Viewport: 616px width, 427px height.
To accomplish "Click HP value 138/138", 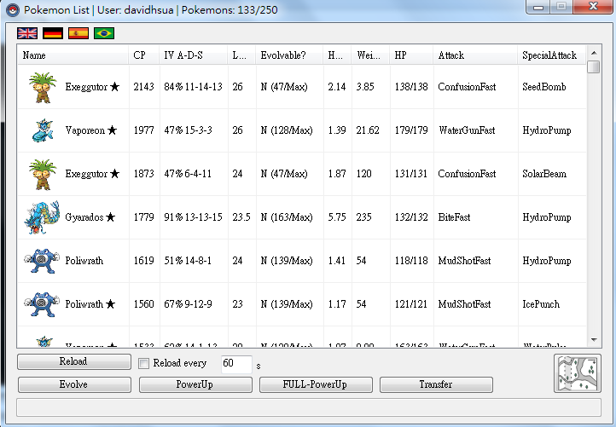I will click(411, 87).
